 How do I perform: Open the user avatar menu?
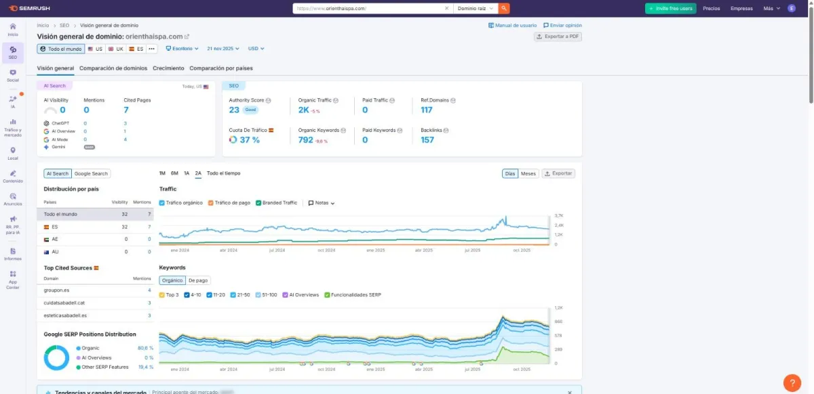click(x=792, y=8)
